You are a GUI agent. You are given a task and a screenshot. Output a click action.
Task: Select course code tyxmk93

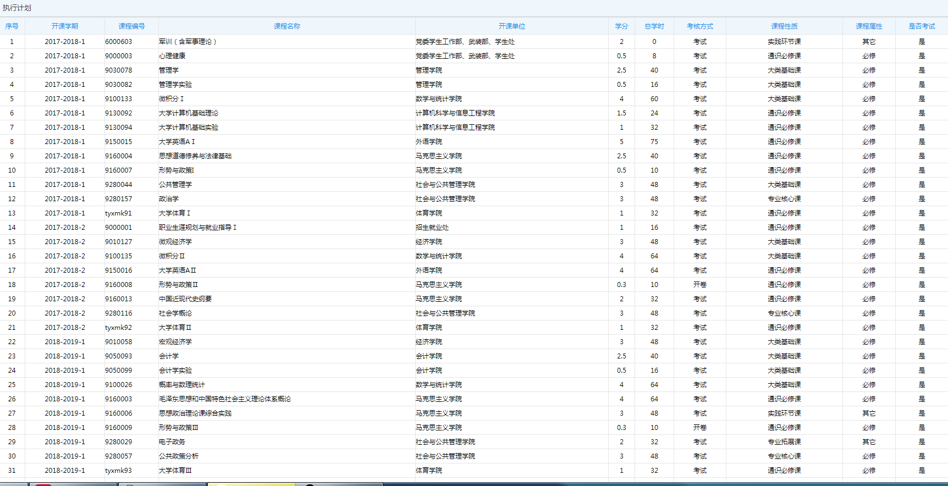(x=119, y=471)
